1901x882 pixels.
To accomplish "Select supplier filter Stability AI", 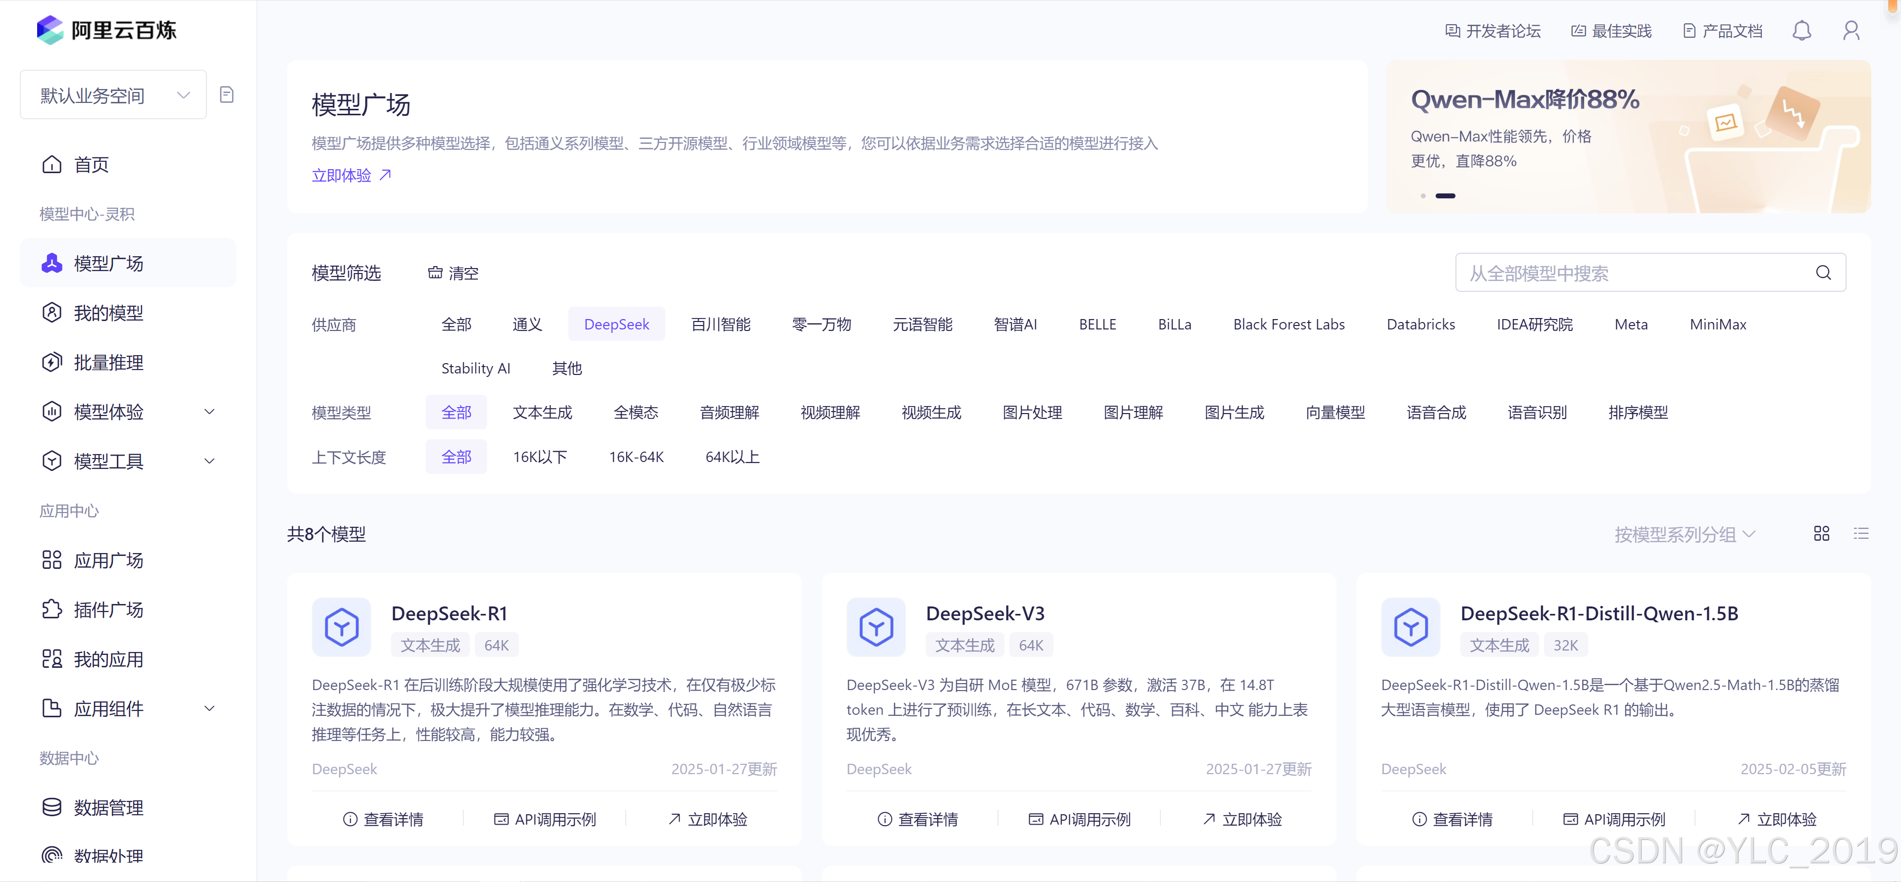I will click(x=475, y=368).
